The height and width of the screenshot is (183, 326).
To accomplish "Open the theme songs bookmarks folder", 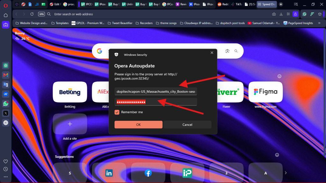I will tap(166, 23).
